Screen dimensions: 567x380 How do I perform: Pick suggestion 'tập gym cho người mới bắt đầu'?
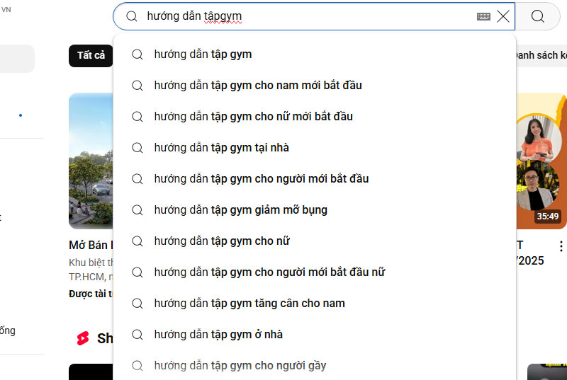[x=262, y=179]
